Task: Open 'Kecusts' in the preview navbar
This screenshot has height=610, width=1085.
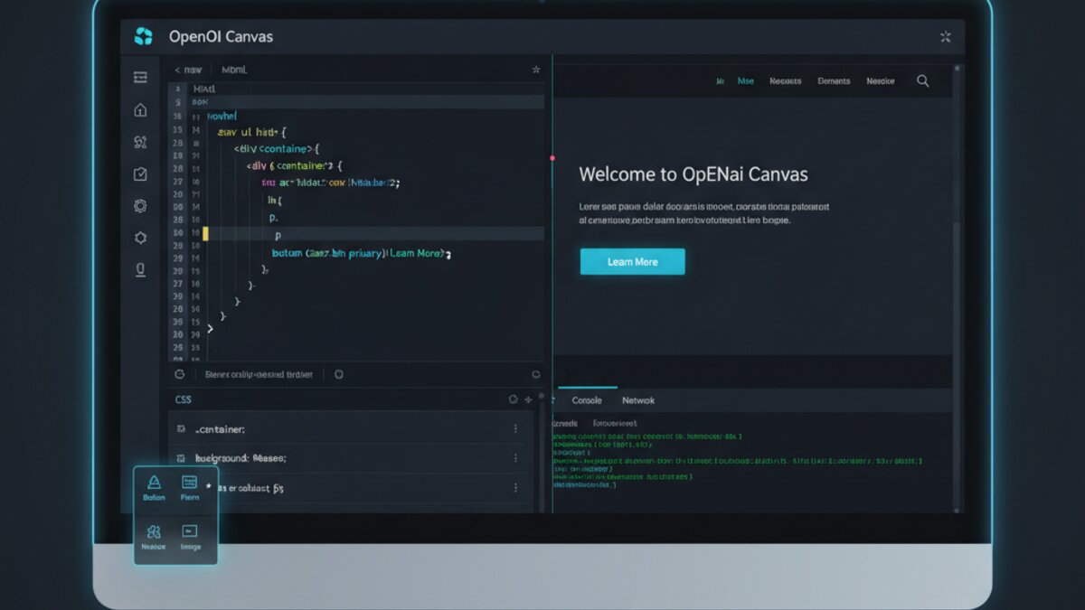Action: coord(785,80)
